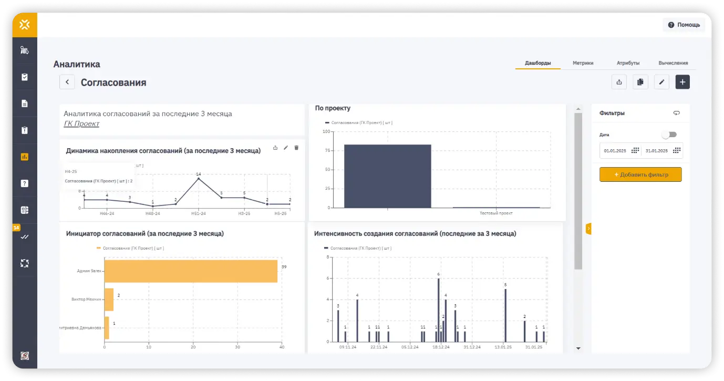
Task: Switch to the Метрики tab
Action: coord(583,63)
